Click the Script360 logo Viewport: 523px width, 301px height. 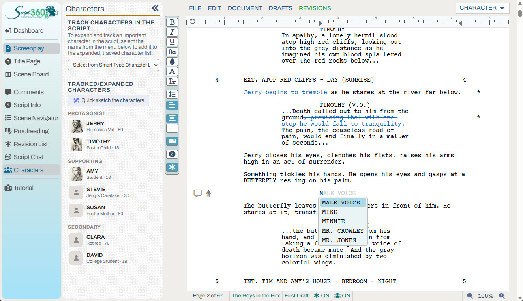point(32,12)
